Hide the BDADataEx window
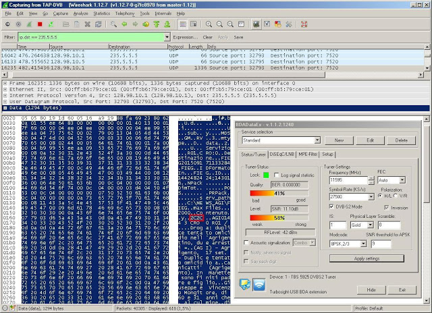Image resolution: width=432 pixels, height=313 pixels. [x=371, y=290]
